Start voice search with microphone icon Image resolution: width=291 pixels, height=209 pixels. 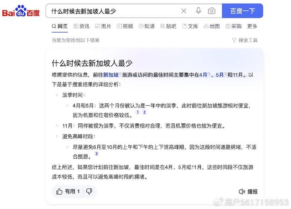[198, 11]
